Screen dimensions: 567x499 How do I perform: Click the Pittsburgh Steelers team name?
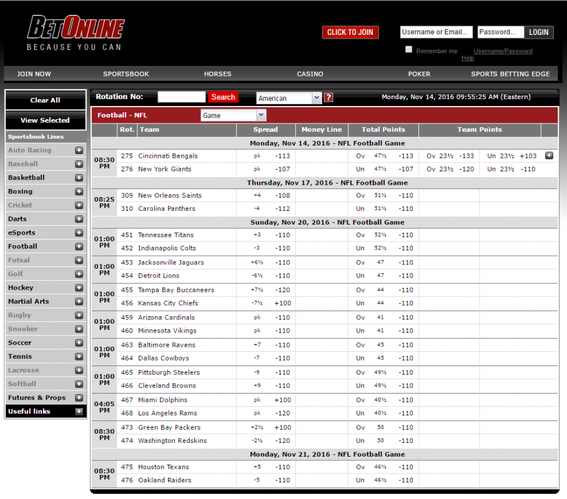[x=169, y=372]
